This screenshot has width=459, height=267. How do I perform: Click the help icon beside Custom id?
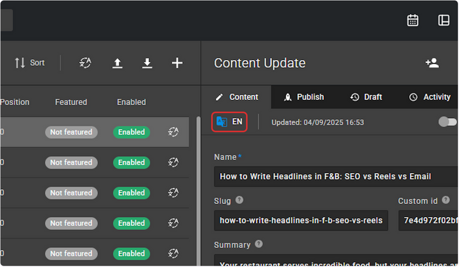pyautogui.click(x=446, y=200)
